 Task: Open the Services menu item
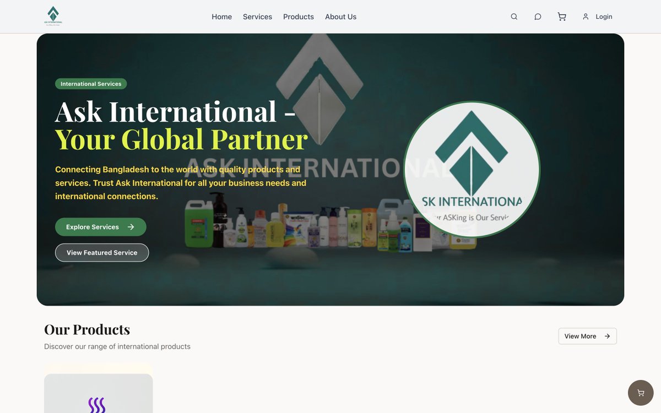[x=257, y=17]
